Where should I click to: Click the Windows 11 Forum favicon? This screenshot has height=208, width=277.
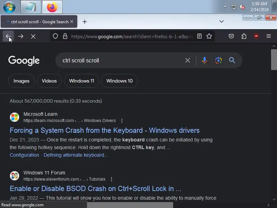pos(15,176)
